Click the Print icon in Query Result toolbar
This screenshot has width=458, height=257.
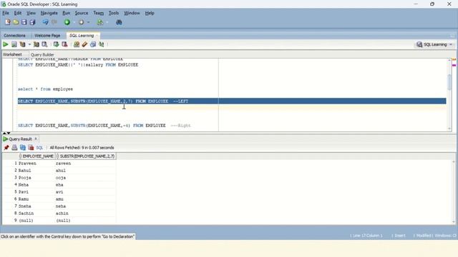[14, 148]
